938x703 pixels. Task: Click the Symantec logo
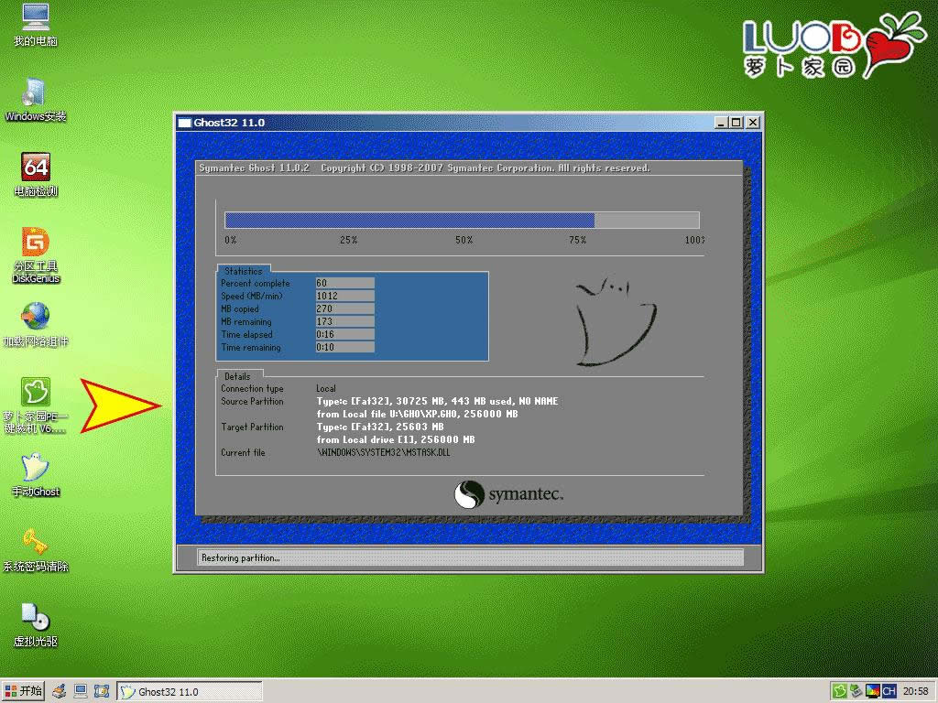(x=508, y=494)
